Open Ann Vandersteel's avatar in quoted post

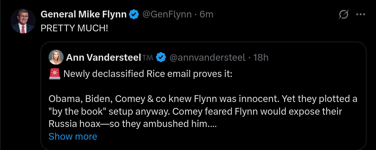(56, 58)
